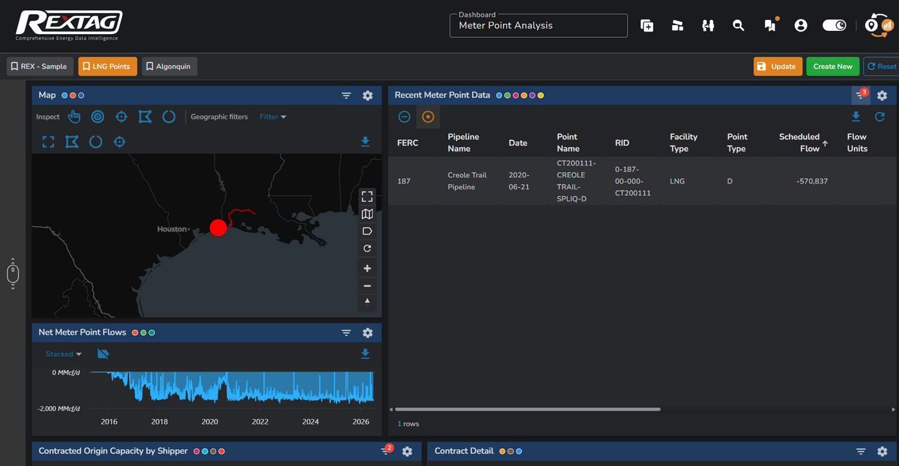This screenshot has width=899, height=466.
Task: Switch between map and chart view icon
Action: tap(880, 26)
